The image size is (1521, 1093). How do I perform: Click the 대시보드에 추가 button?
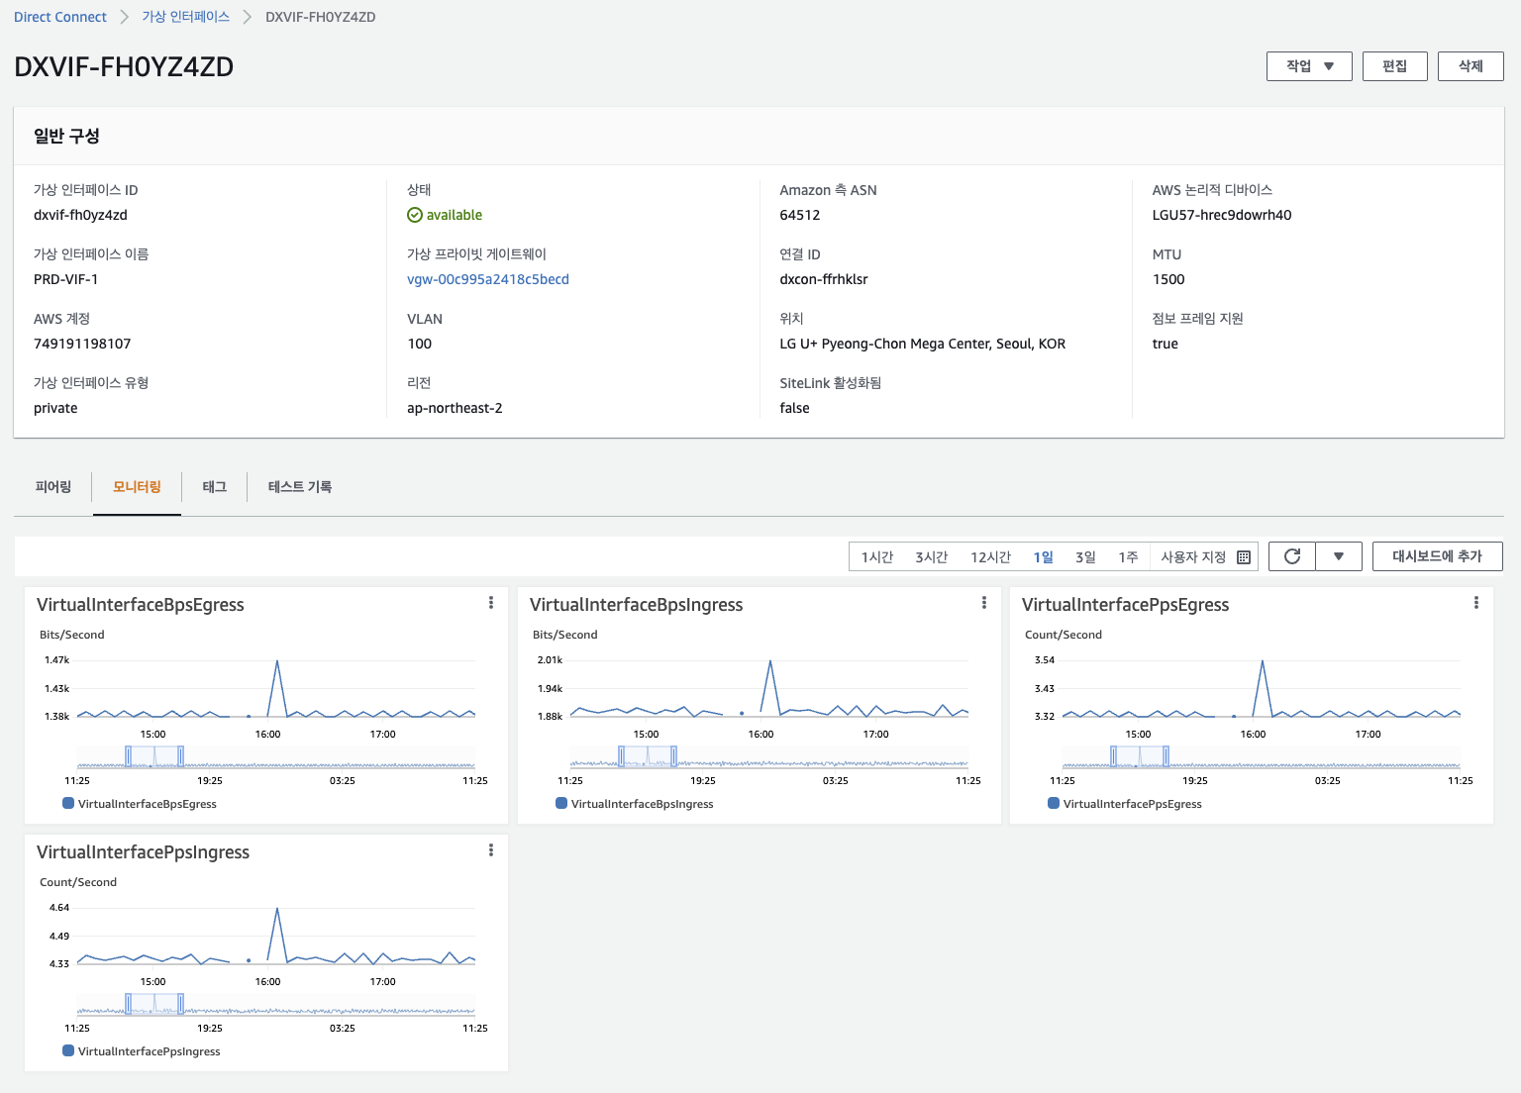coord(1437,556)
